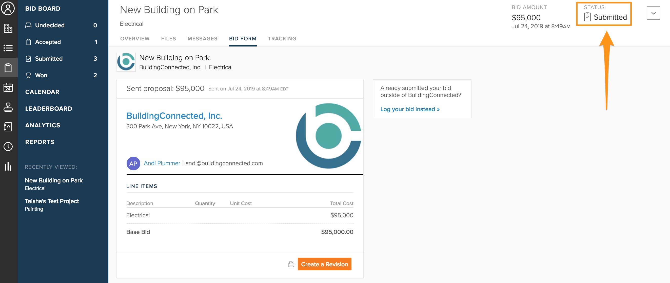Expand the dropdown chevron next to Status
This screenshot has width=670, height=283.
pyautogui.click(x=653, y=13)
